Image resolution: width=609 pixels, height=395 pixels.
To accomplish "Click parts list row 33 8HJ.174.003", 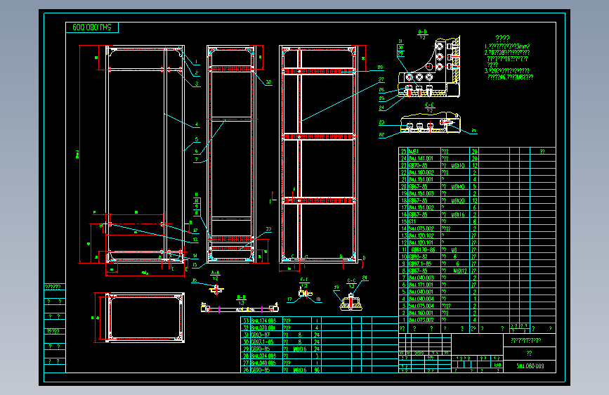I will point(320,320).
